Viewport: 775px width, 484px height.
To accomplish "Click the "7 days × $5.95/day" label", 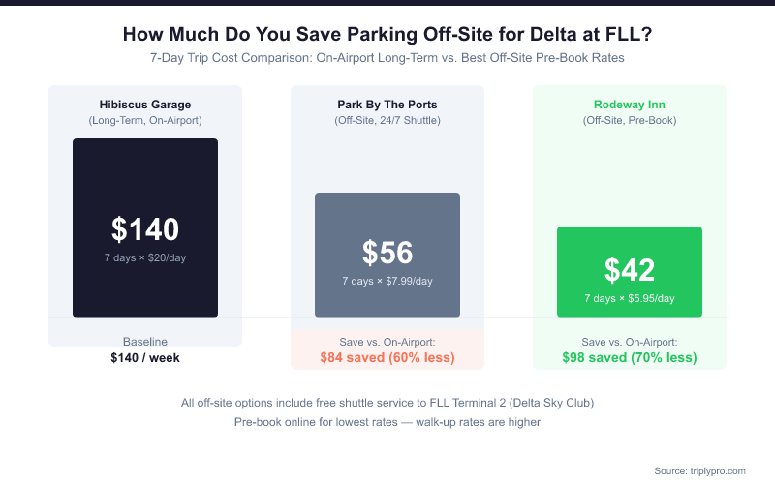I will (x=630, y=298).
